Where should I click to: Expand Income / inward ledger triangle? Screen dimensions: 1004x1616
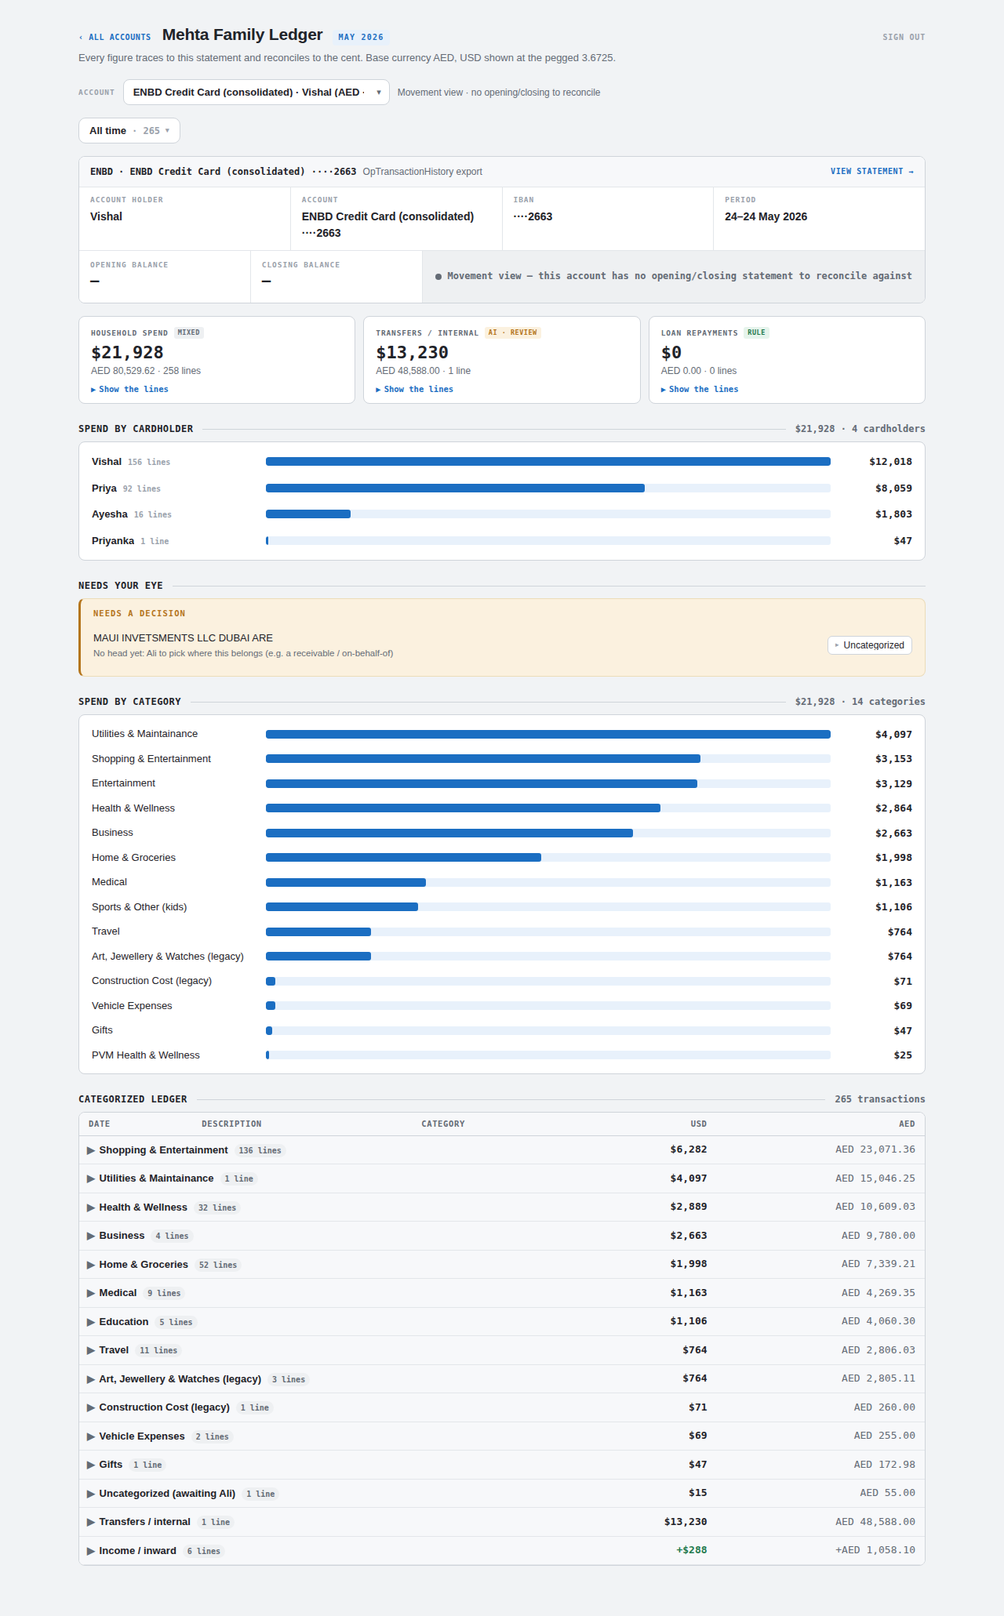[91, 1551]
